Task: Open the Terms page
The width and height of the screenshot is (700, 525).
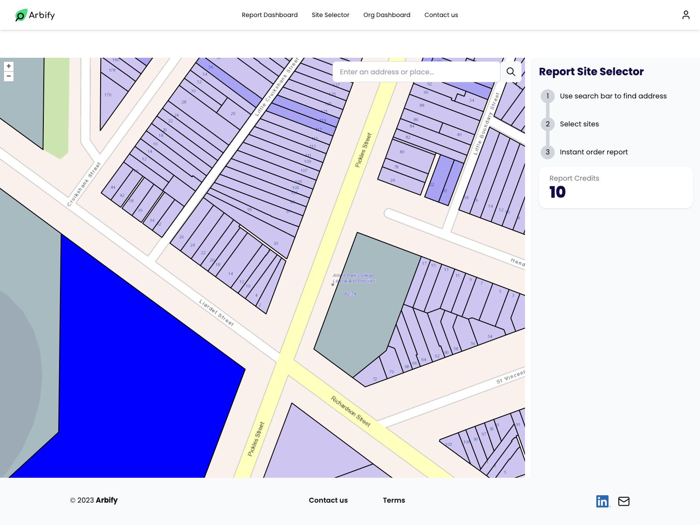Action: point(394,500)
